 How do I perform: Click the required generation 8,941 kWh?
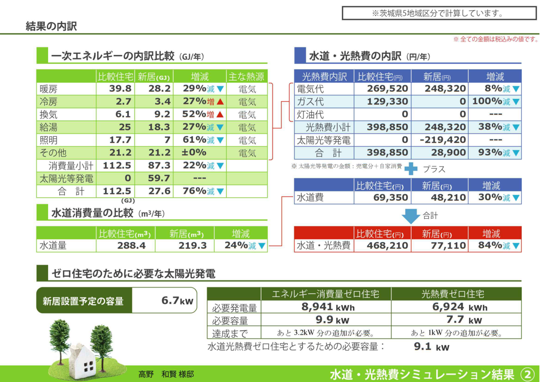(328, 307)
